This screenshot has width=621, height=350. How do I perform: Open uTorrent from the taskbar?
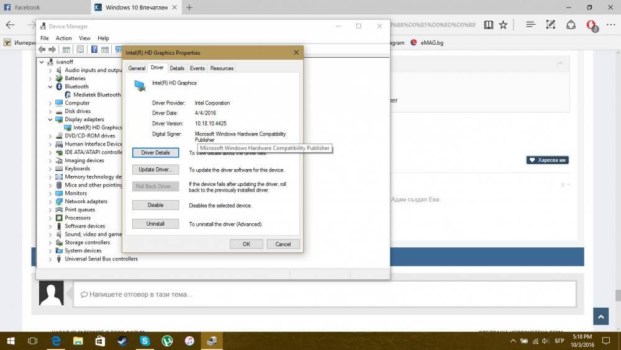(167, 341)
